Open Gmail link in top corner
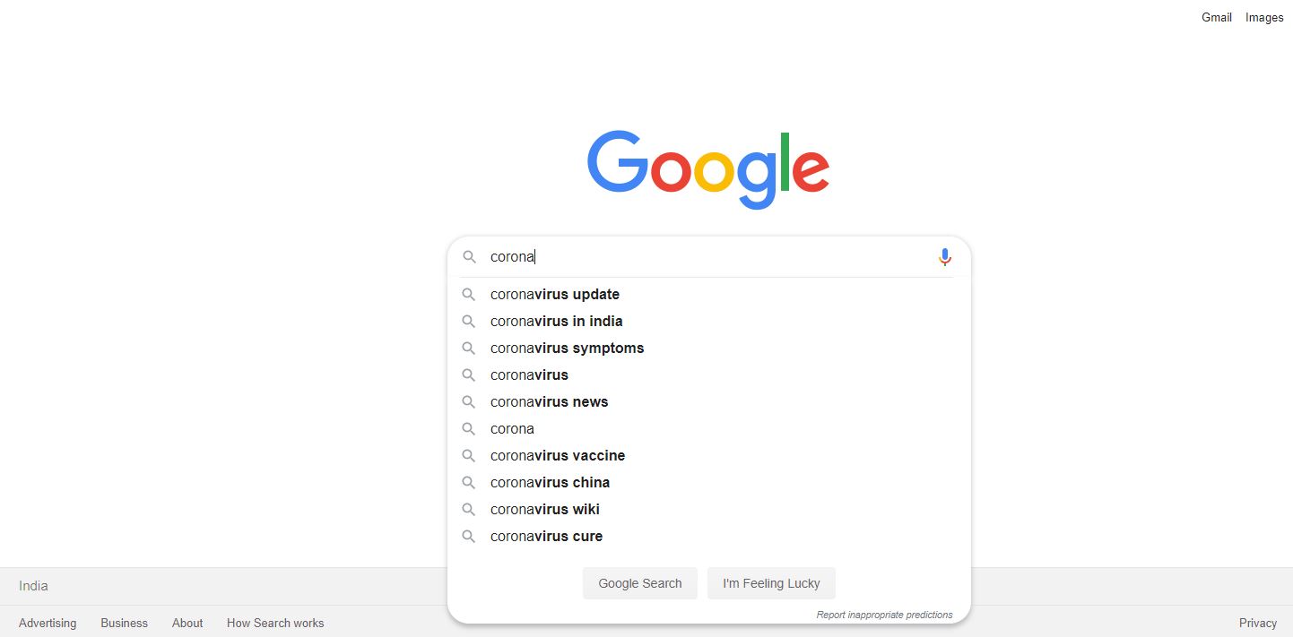Image resolution: width=1293 pixels, height=637 pixels. pyautogui.click(x=1216, y=17)
